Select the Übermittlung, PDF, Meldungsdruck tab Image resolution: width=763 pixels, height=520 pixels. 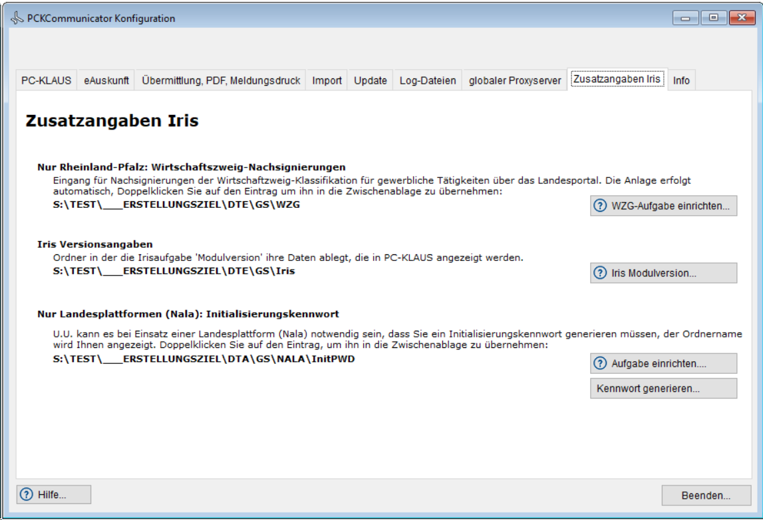pyautogui.click(x=221, y=80)
